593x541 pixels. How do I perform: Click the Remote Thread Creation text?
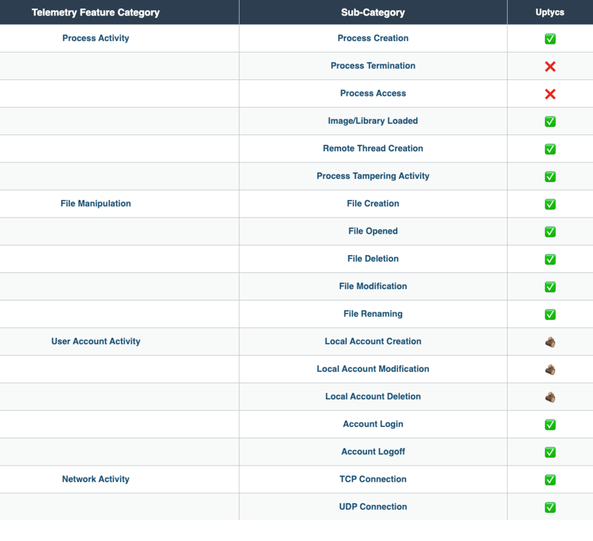[373, 148]
